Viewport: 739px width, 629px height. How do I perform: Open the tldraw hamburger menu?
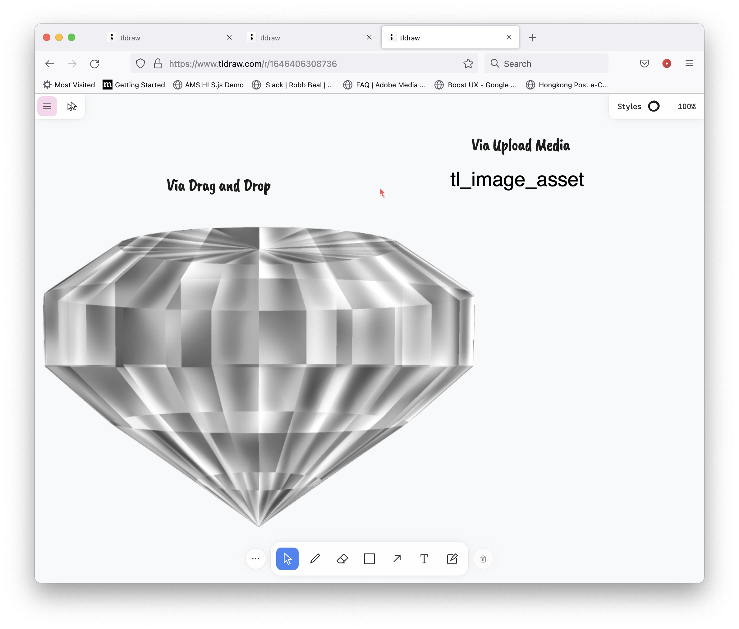tap(47, 106)
